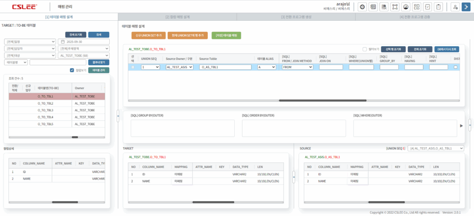Click the dashboard gauge icon in header
The width and height of the screenshot is (474, 216).
(406, 7)
